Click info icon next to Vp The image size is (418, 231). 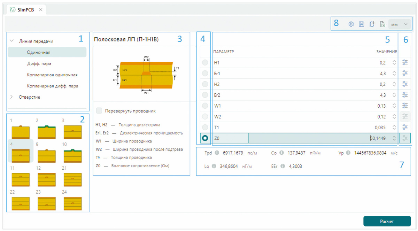point(348,153)
